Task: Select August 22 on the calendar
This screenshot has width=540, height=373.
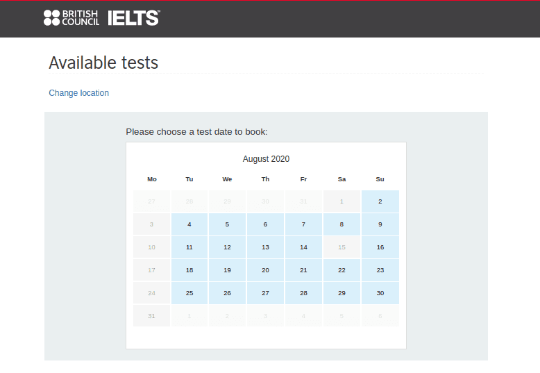Action: (341, 270)
